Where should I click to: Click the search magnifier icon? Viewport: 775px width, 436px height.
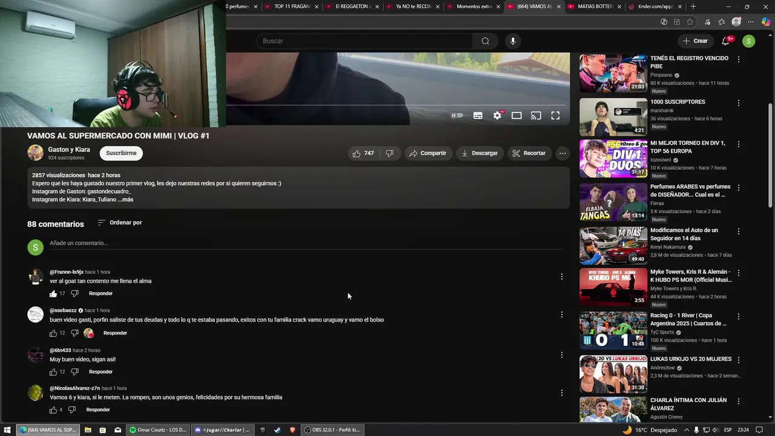pyautogui.click(x=485, y=41)
